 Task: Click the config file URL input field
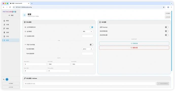(x=90, y=84)
